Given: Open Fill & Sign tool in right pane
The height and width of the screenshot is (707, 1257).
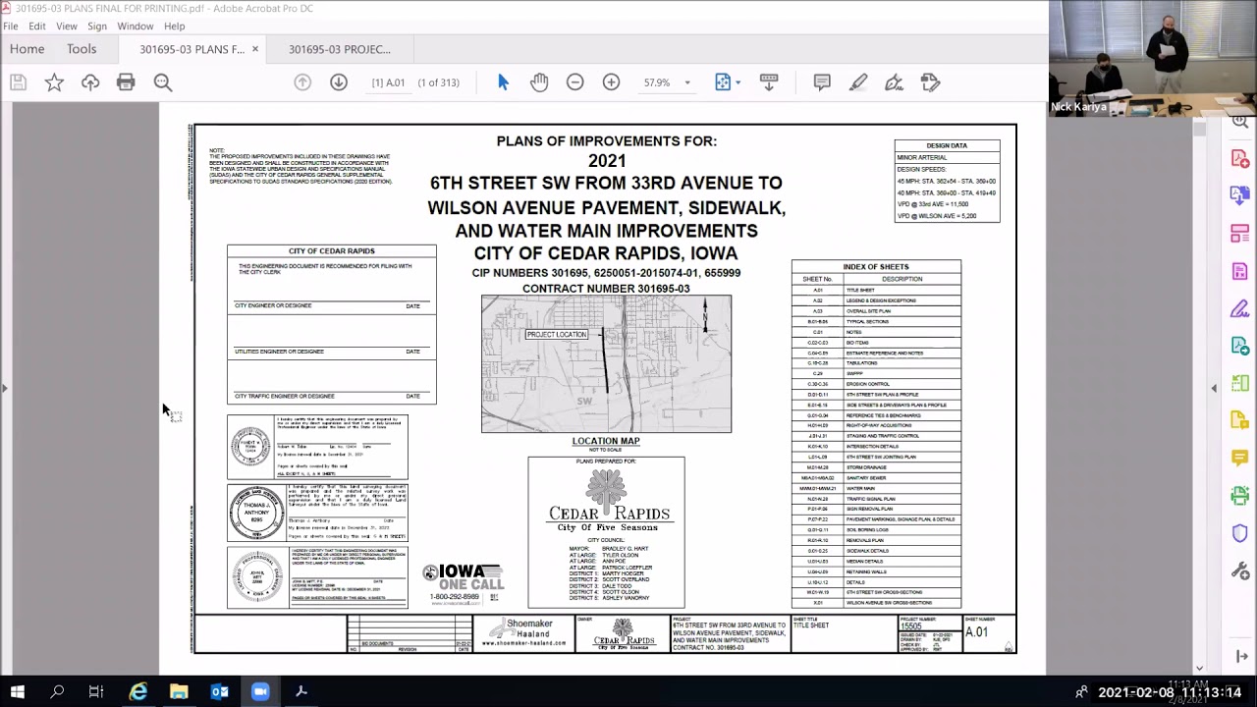Looking at the screenshot, I should pos(1239,309).
